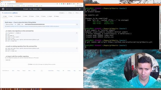Open Other bookmarks folder
The height and width of the screenshot is (90, 161).
[x=79, y=6]
